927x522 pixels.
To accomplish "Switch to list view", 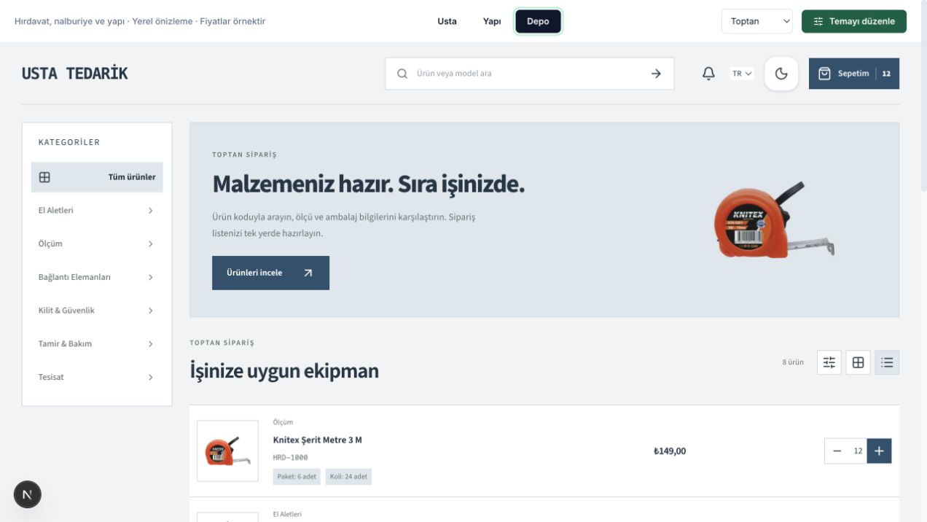I will (x=887, y=362).
